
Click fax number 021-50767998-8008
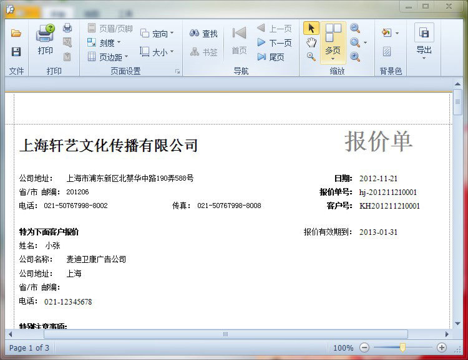[x=229, y=206]
